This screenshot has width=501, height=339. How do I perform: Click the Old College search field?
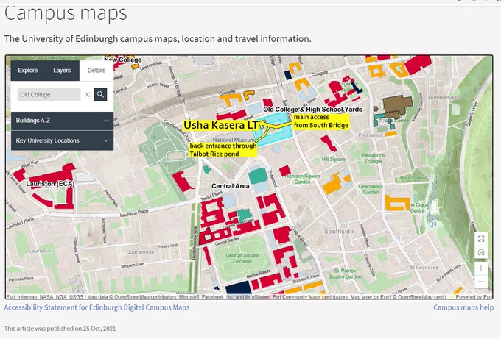tap(49, 94)
